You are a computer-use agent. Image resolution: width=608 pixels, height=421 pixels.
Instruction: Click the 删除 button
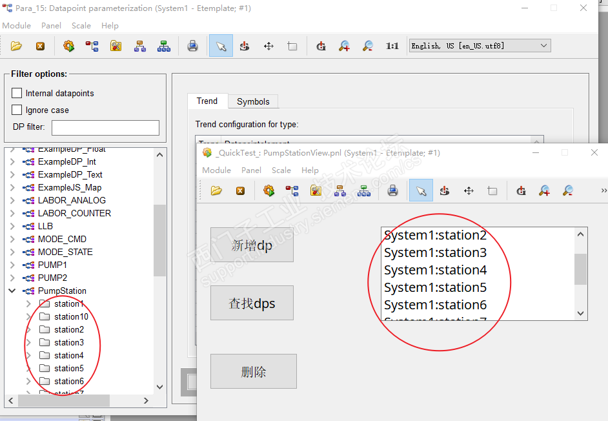click(x=254, y=371)
